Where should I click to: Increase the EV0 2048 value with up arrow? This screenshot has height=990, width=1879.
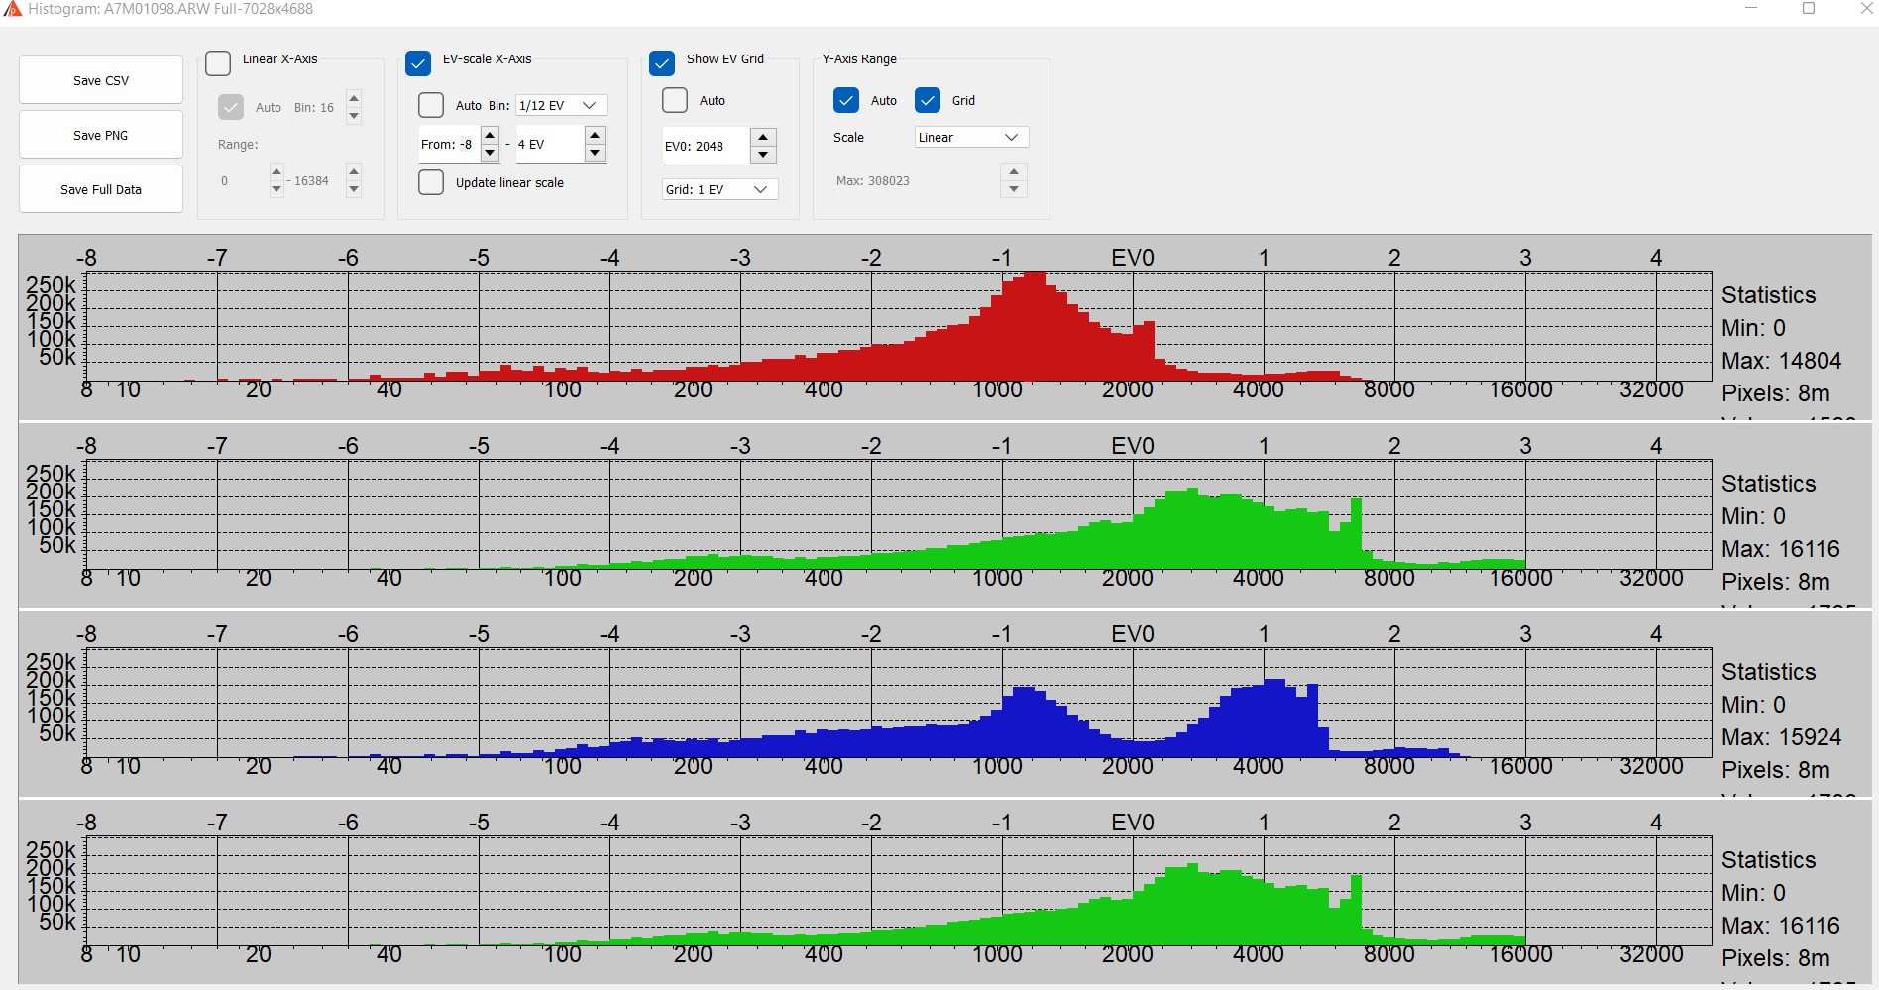[763, 137]
